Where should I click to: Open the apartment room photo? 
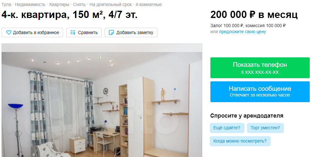tap(102, 100)
